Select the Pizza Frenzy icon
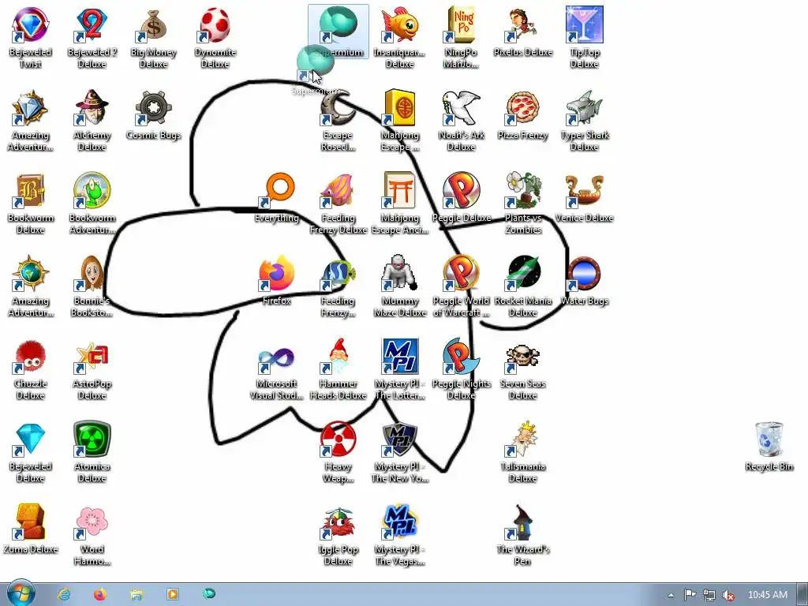The height and width of the screenshot is (606, 808). pyautogui.click(x=522, y=115)
